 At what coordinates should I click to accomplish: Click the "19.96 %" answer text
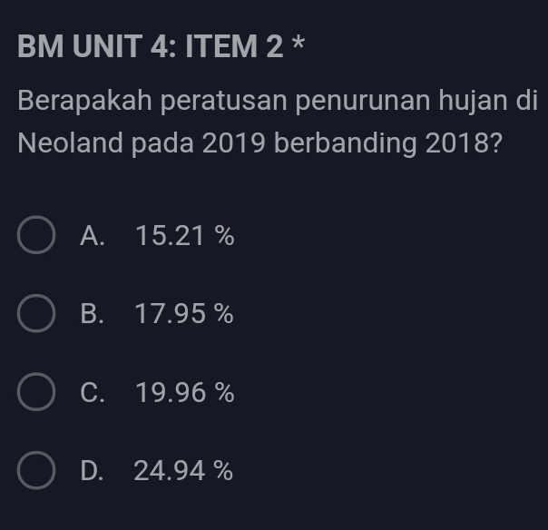point(184,394)
